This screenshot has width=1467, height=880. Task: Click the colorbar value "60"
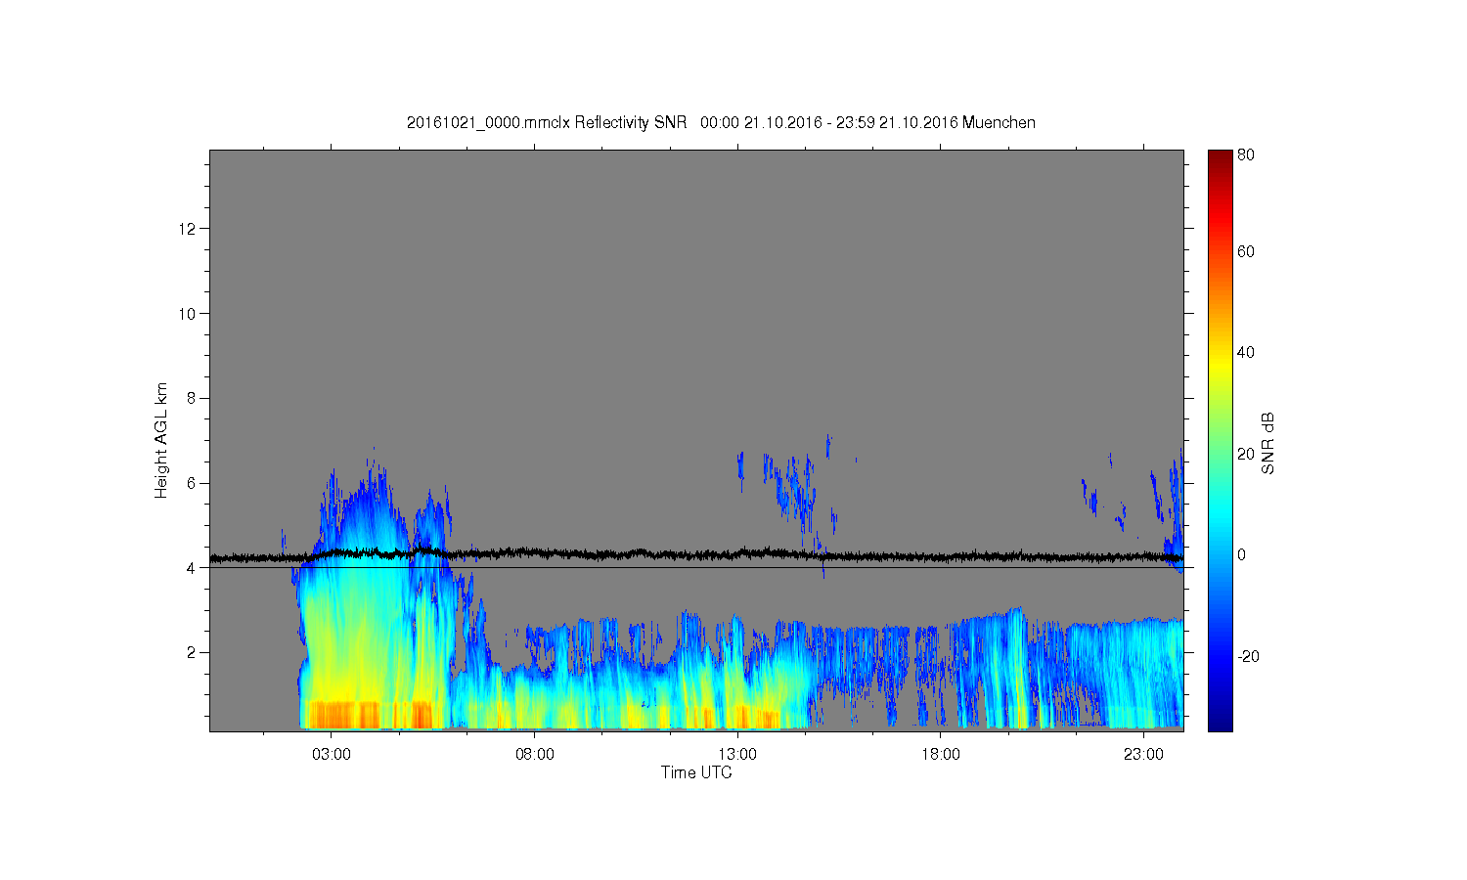click(1246, 251)
